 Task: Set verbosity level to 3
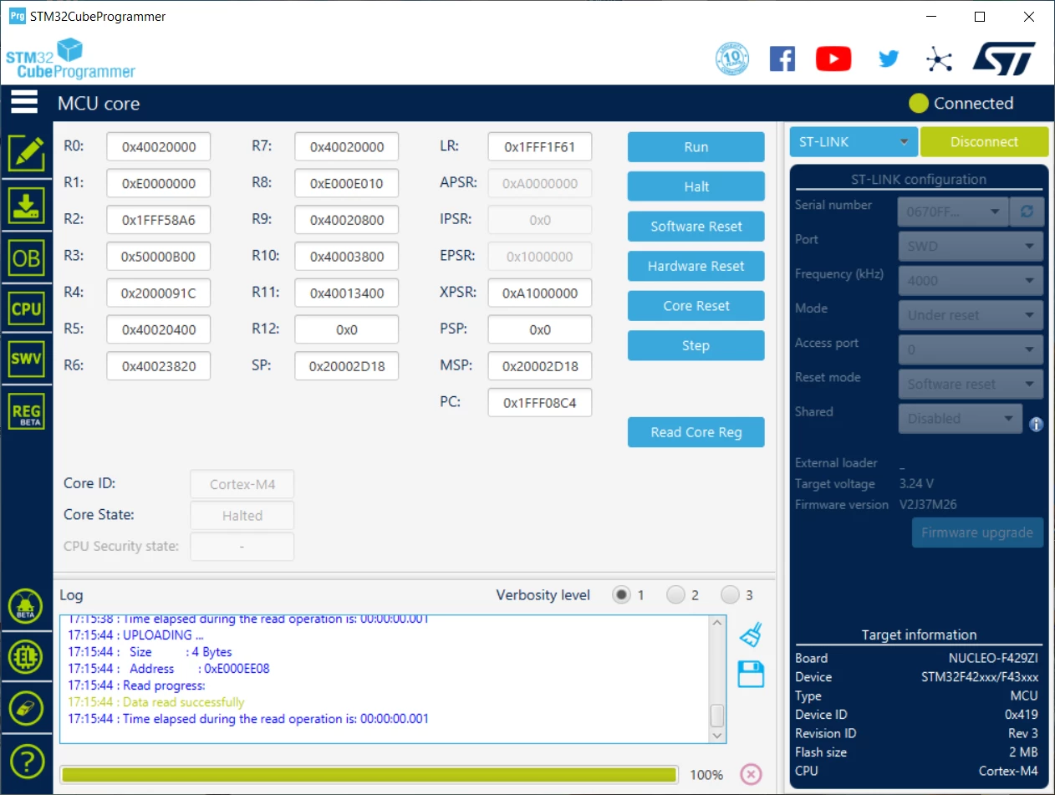[730, 595]
